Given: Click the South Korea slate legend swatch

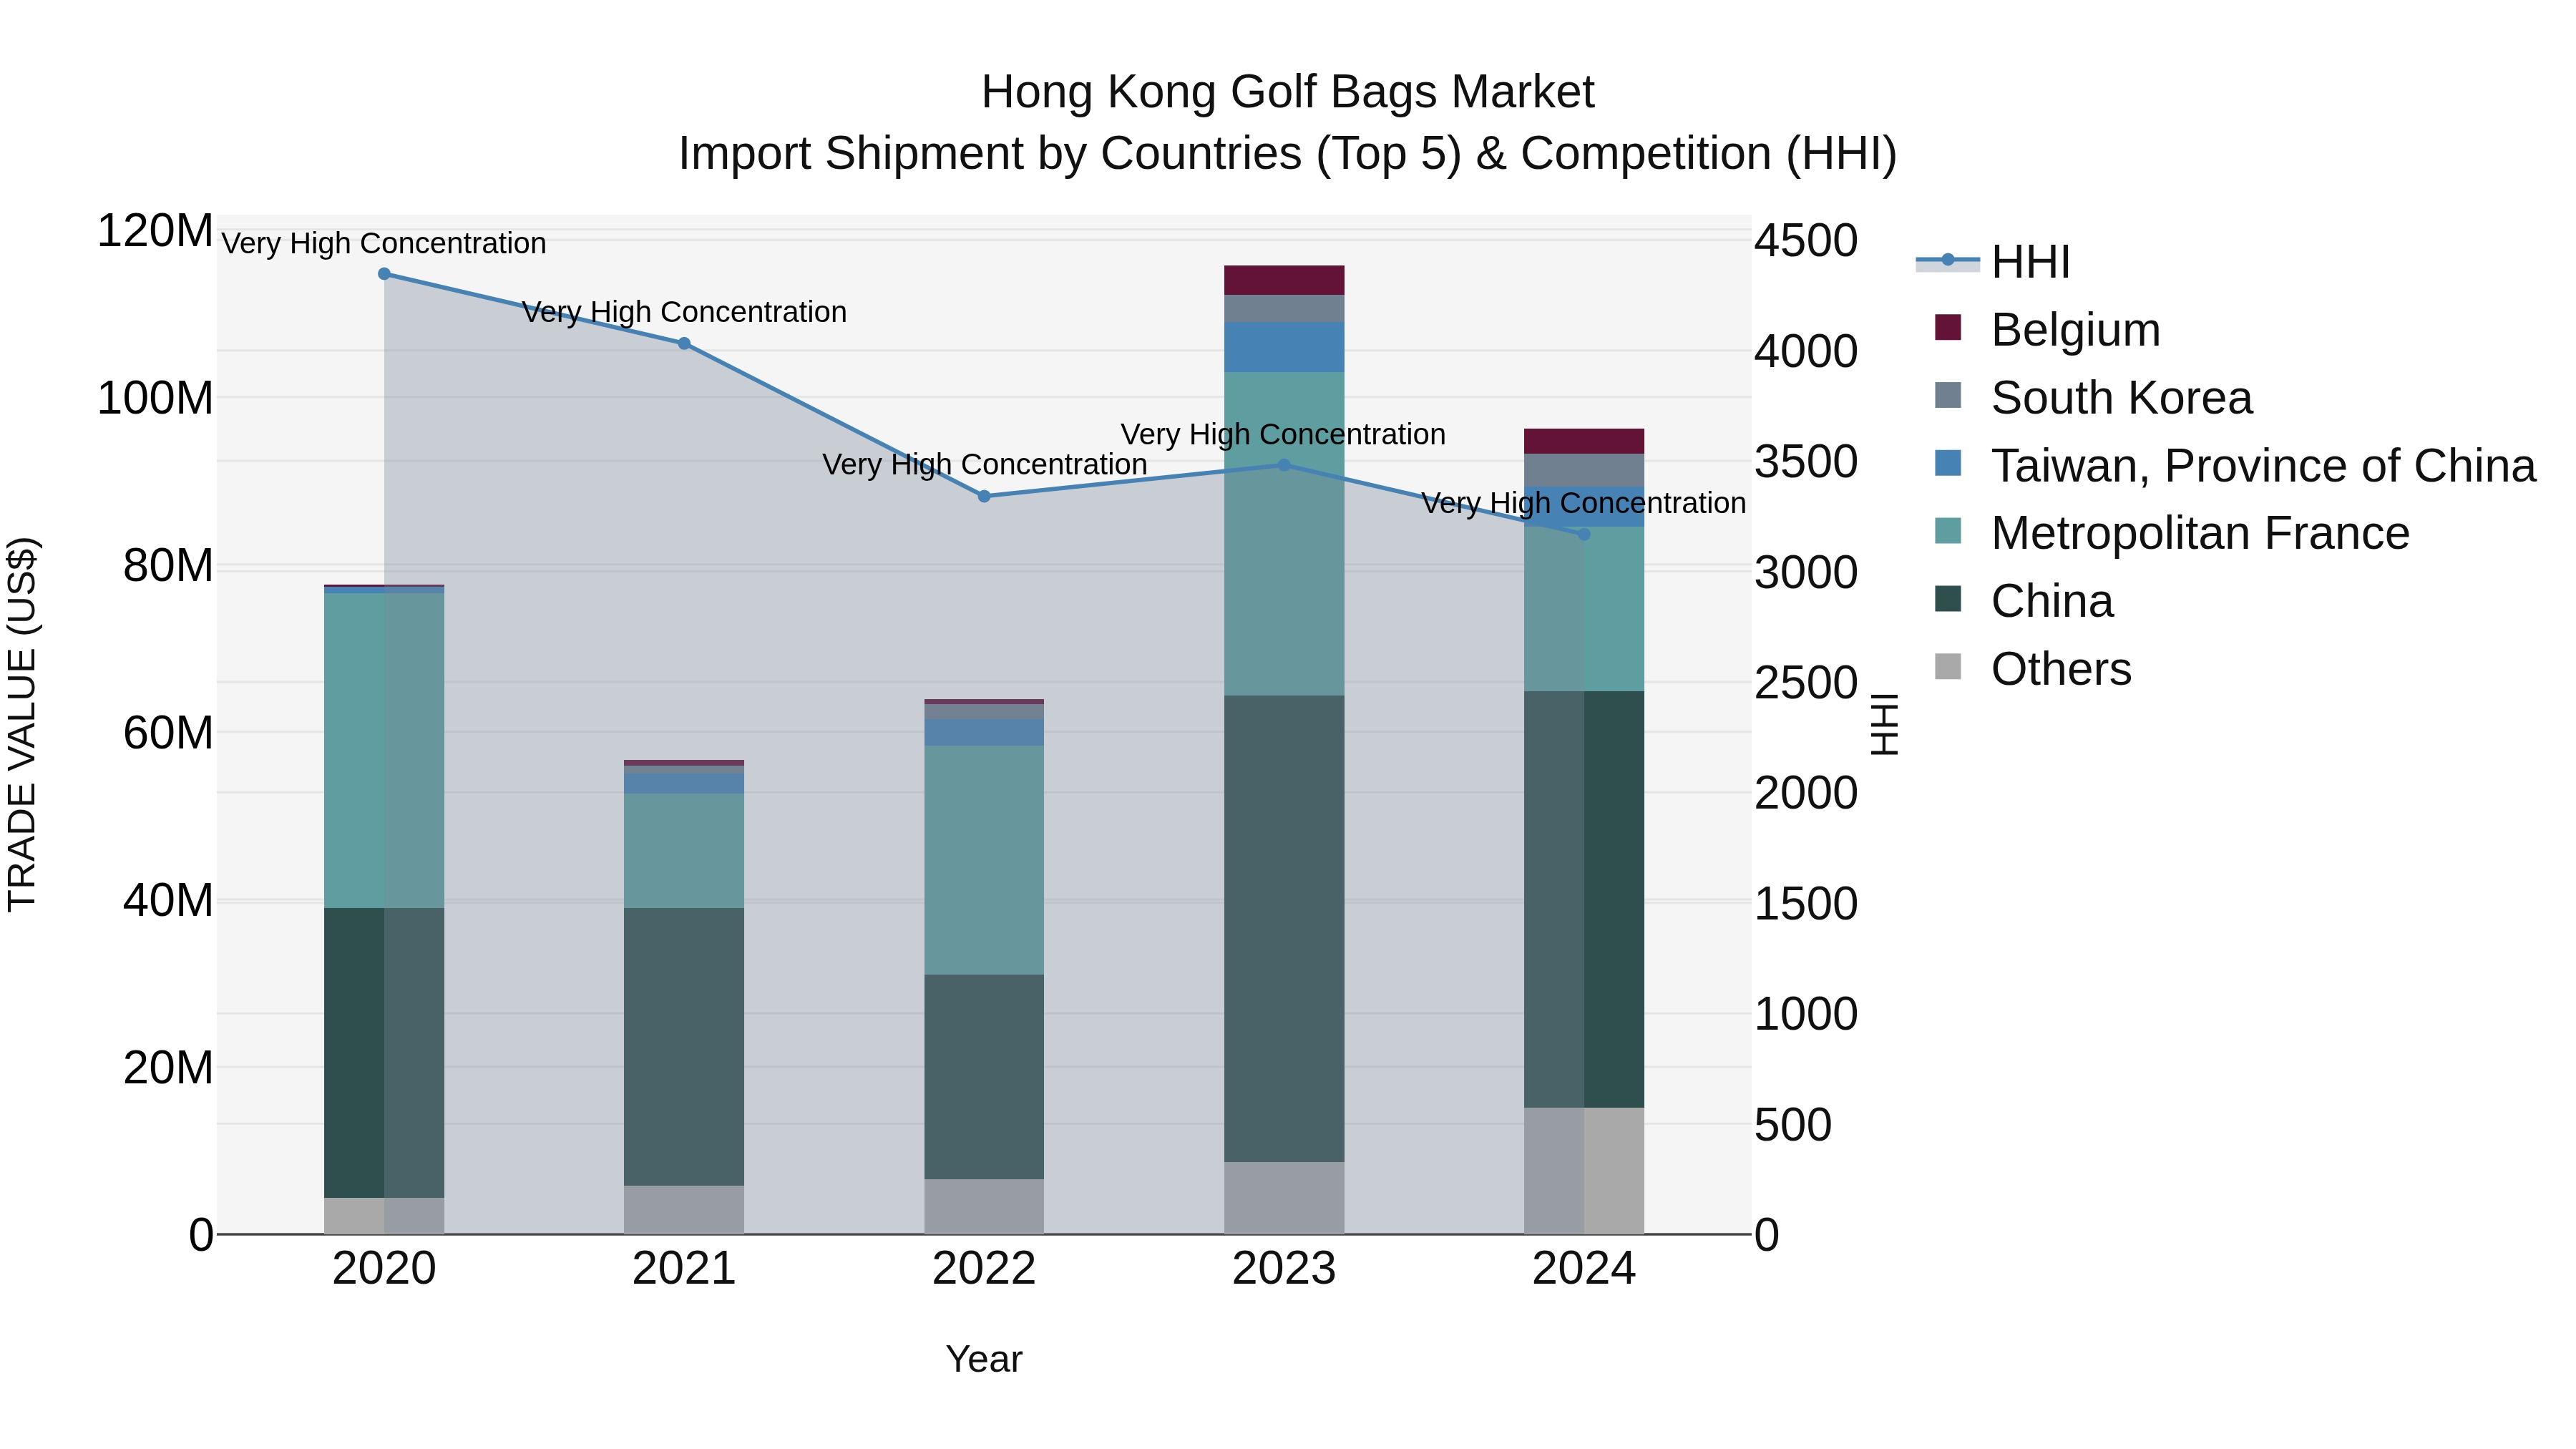Looking at the screenshot, I should tap(1948, 395).
